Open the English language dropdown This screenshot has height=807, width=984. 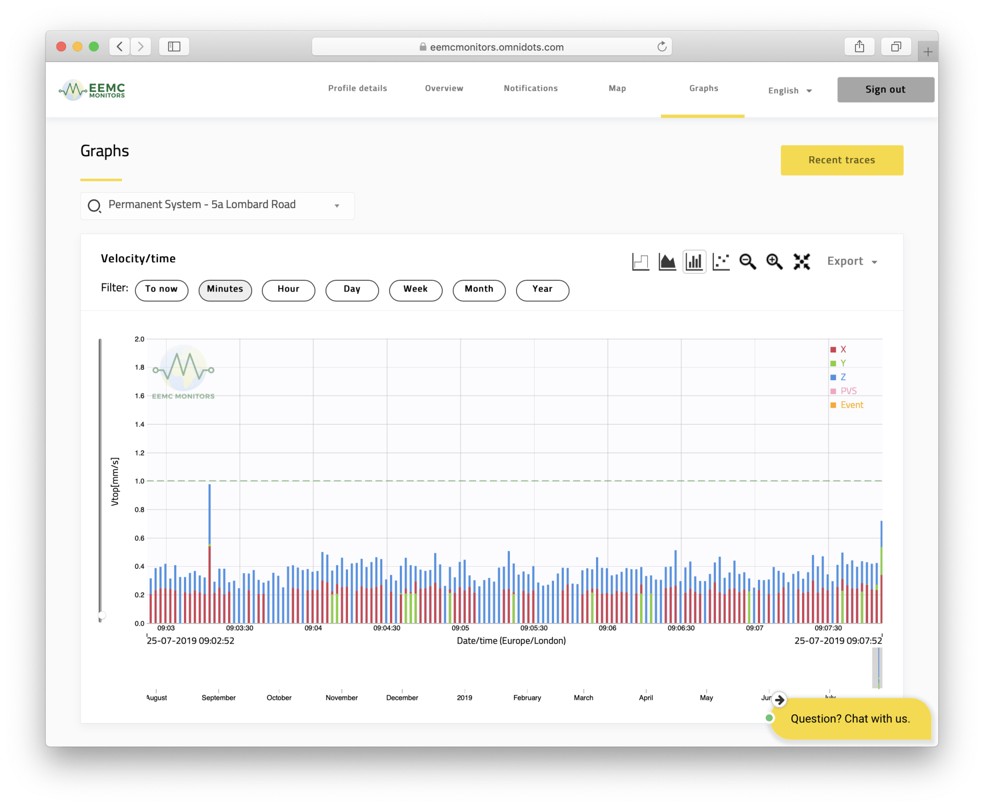point(790,91)
